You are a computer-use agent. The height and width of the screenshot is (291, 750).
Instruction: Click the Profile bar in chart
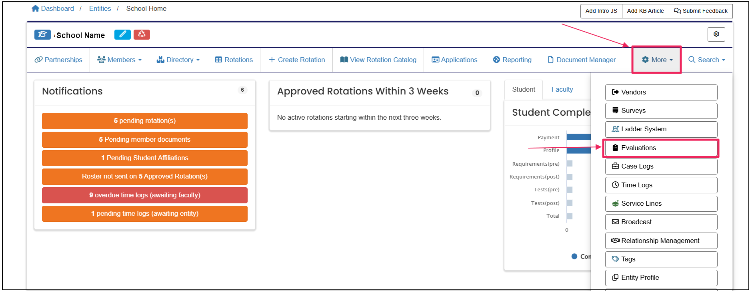[579, 150]
